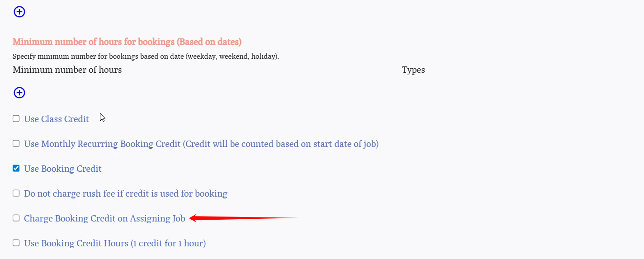Click the plus icon at the top
The height and width of the screenshot is (259, 644).
(x=19, y=12)
